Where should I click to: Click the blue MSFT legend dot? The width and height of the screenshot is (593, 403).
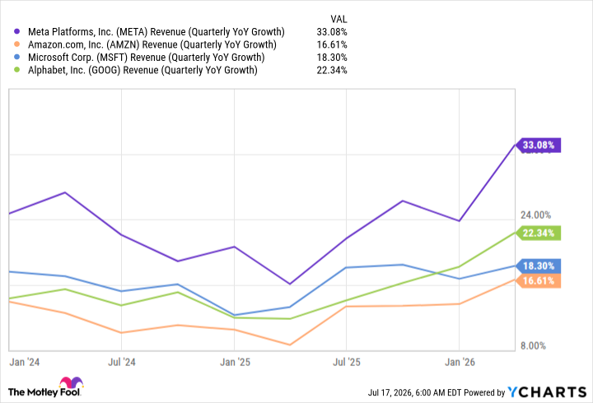(16, 58)
